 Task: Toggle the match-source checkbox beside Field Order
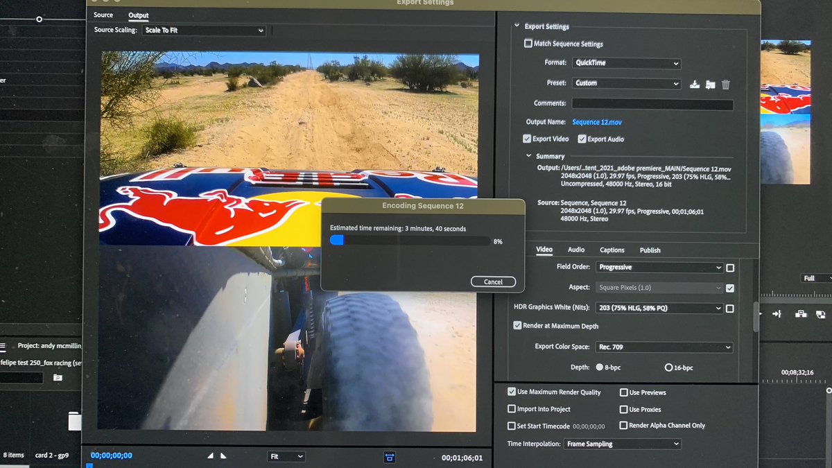(x=730, y=268)
